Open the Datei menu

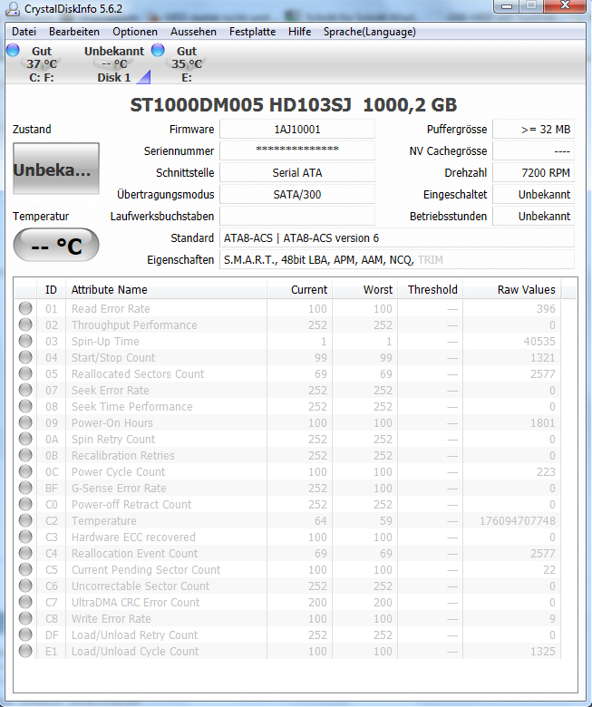click(24, 32)
